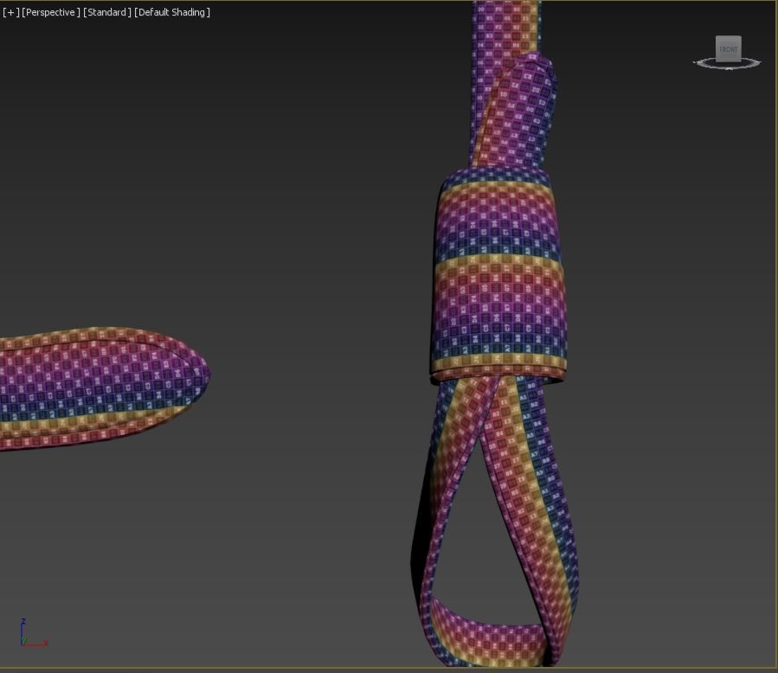Click the top edge of the ViewCube

(x=729, y=37)
